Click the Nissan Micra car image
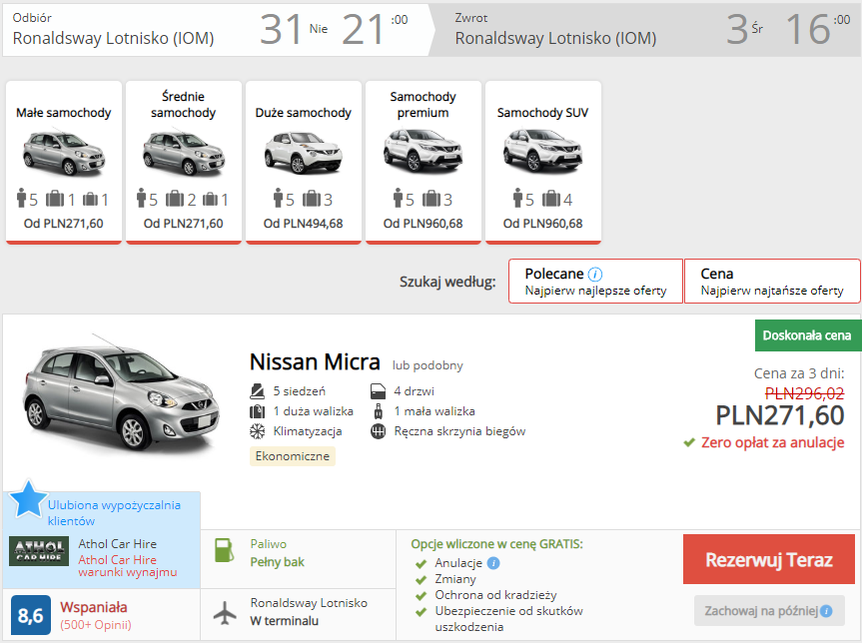 [x=121, y=393]
